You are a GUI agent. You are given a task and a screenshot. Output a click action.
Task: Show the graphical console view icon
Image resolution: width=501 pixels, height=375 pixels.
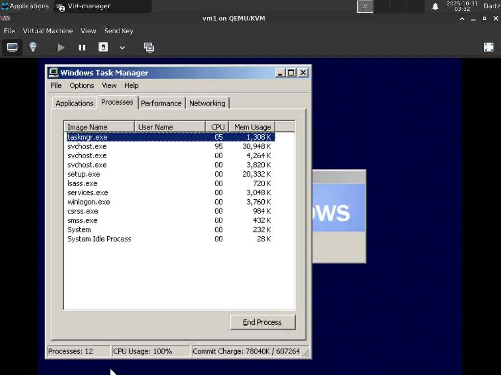tap(12, 47)
